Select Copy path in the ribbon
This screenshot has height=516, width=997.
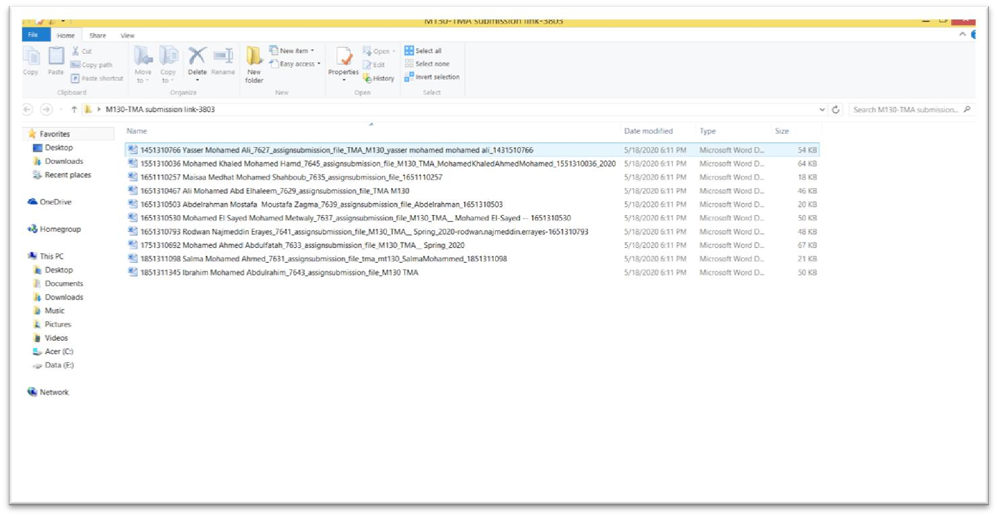click(x=91, y=64)
